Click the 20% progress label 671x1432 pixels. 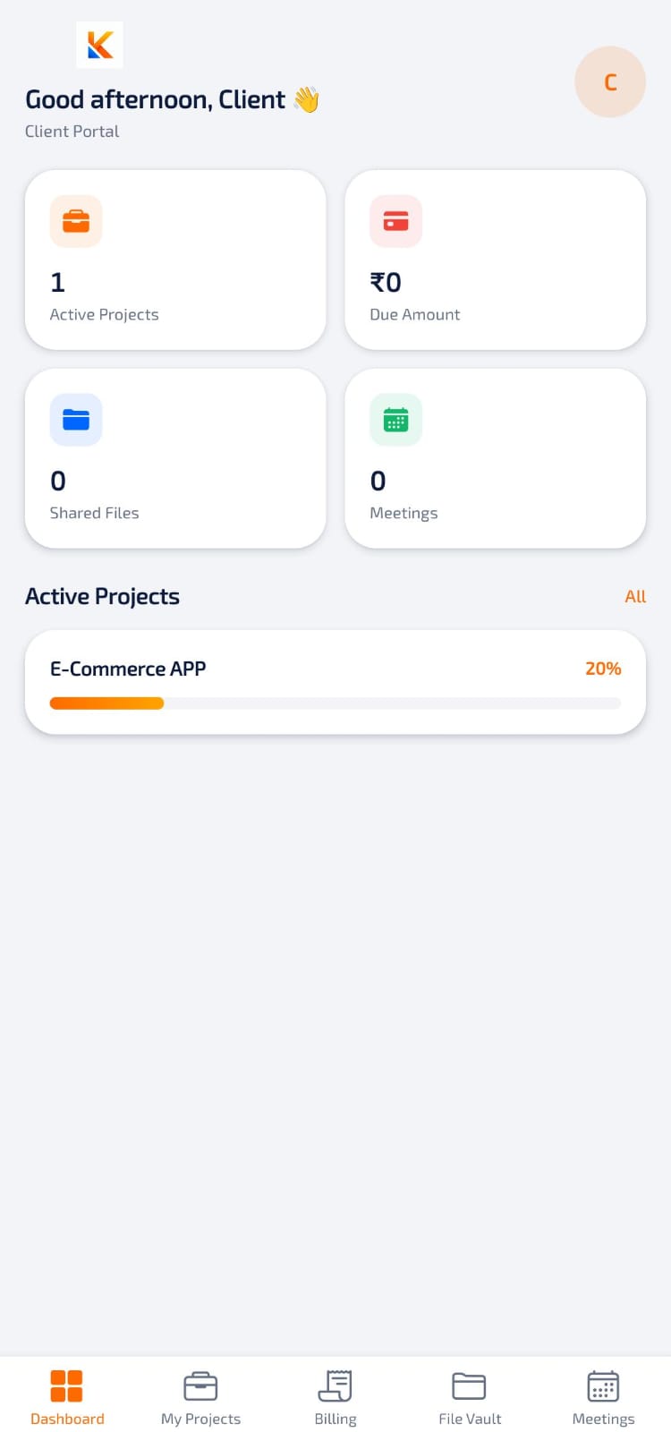(603, 669)
